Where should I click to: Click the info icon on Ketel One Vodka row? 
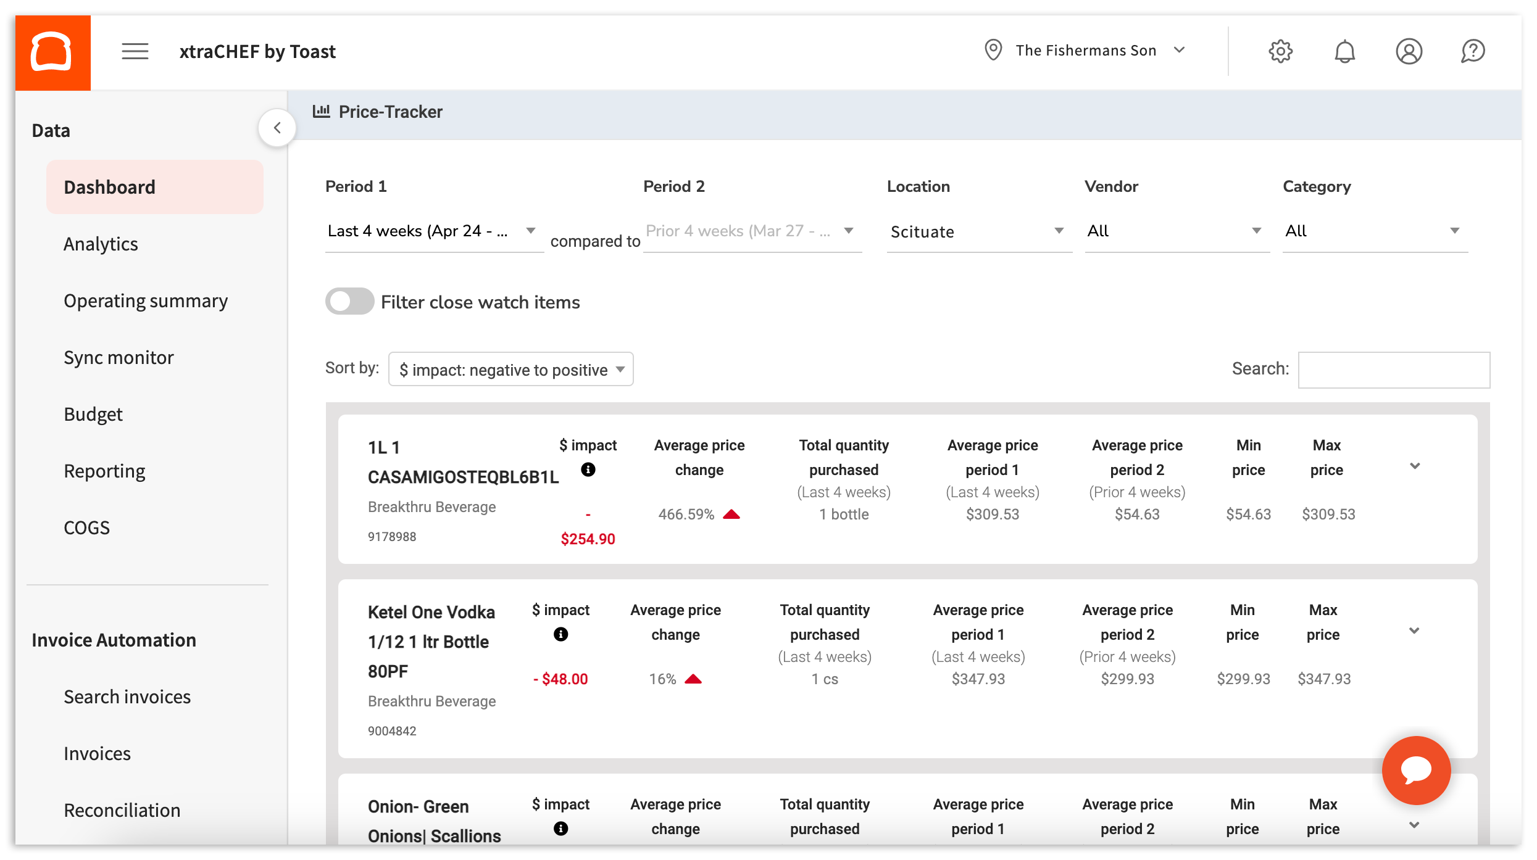[560, 633]
